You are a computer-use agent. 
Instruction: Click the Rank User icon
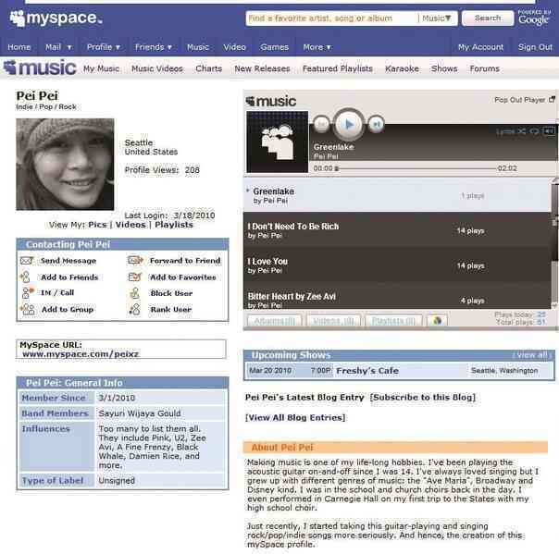[x=135, y=309]
